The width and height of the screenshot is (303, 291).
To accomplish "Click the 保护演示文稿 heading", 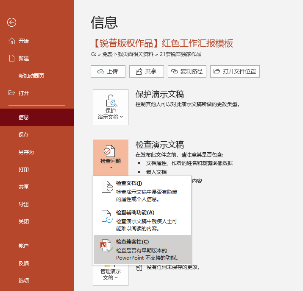I will tap(160, 94).
